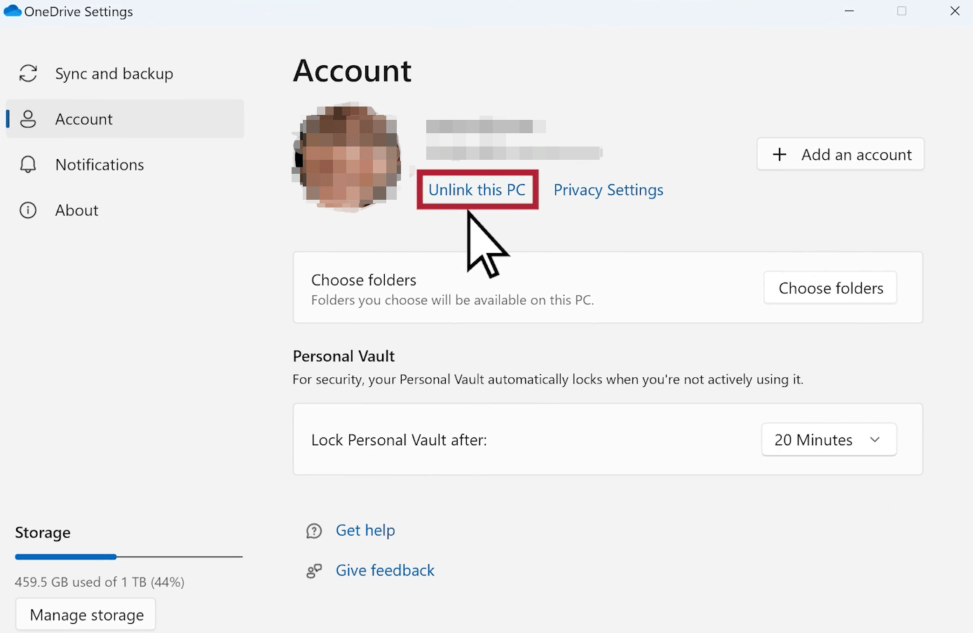Click the Manage storage button
973x633 pixels.
tap(86, 615)
